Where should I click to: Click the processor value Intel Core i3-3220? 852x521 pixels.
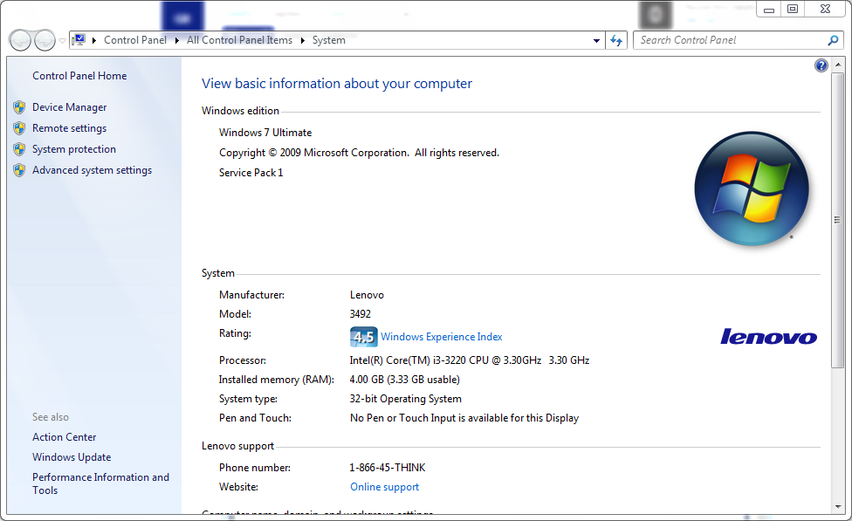tap(470, 360)
